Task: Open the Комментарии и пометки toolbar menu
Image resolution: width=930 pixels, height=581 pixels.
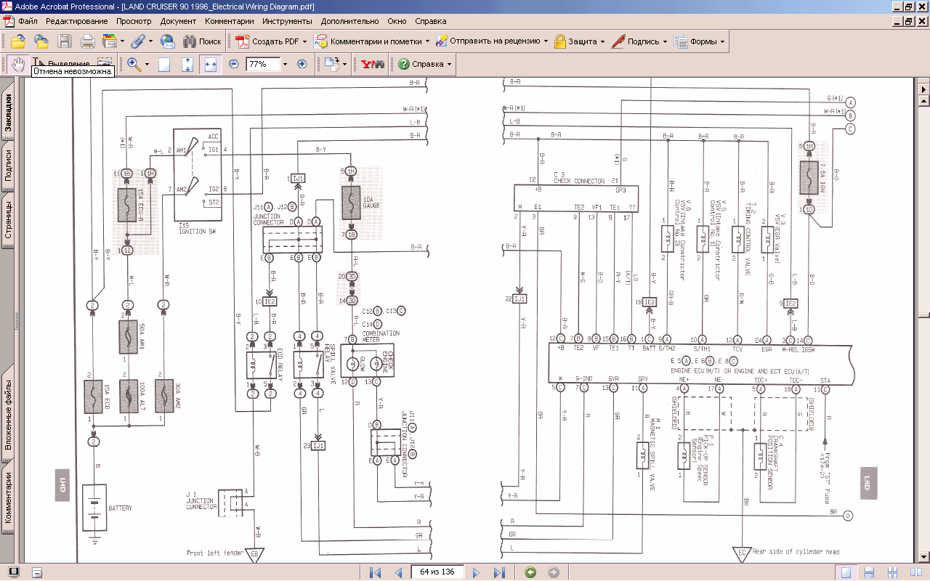Action: (371, 41)
